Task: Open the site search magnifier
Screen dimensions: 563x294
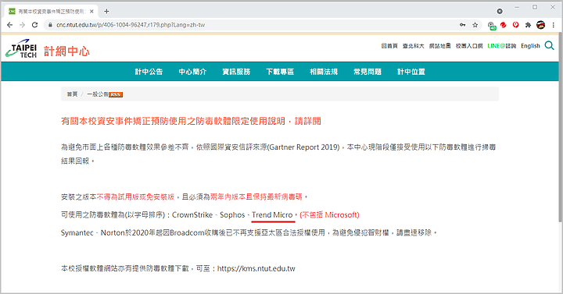Action: pyautogui.click(x=549, y=45)
